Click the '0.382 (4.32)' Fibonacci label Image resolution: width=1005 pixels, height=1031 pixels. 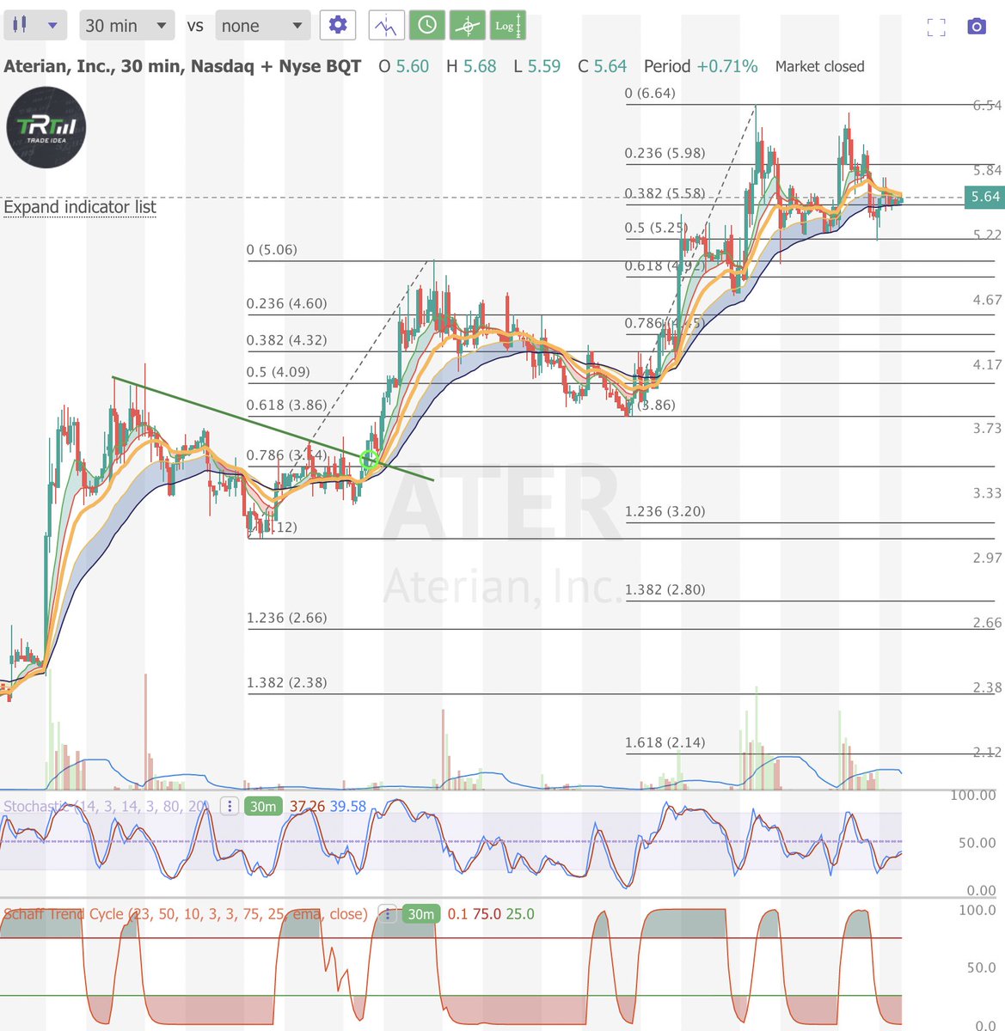tap(286, 340)
